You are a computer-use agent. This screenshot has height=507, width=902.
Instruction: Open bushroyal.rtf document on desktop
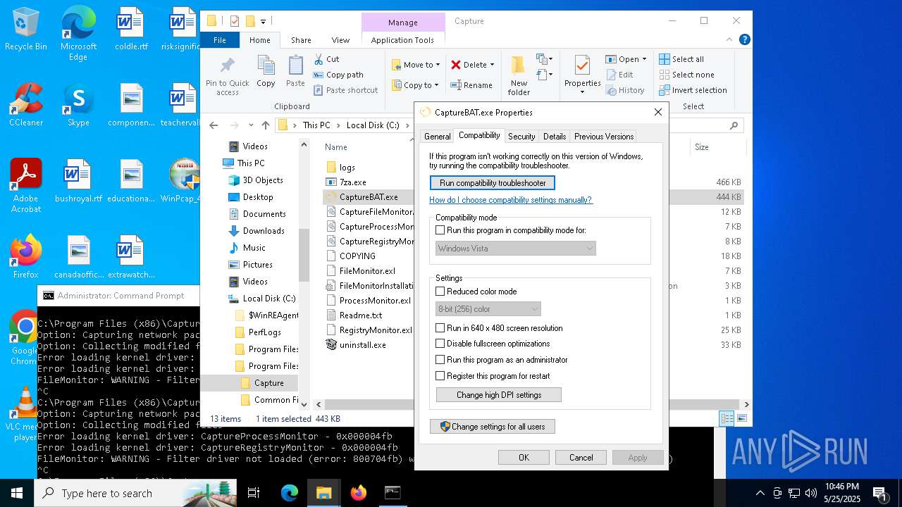point(78,181)
